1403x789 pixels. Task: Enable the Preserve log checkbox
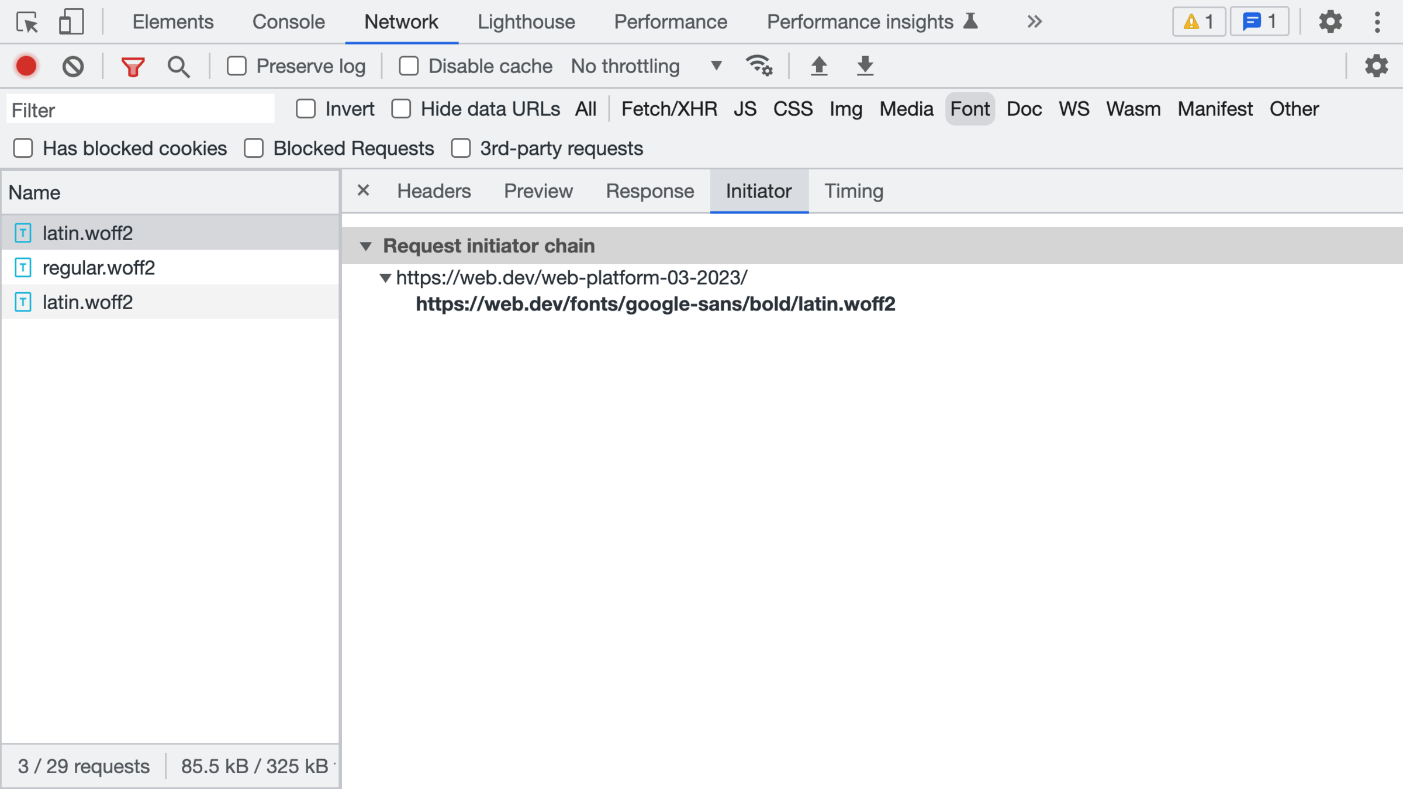pos(237,66)
